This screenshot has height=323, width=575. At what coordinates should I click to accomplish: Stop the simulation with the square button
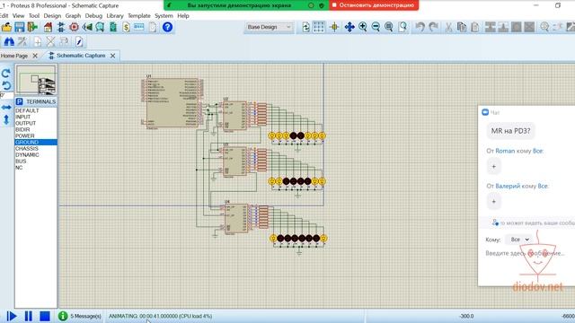(x=45, y=316)
